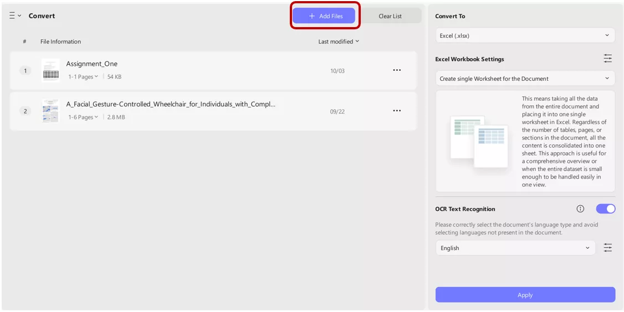Select the Assignment_One file row

[222, 70]
